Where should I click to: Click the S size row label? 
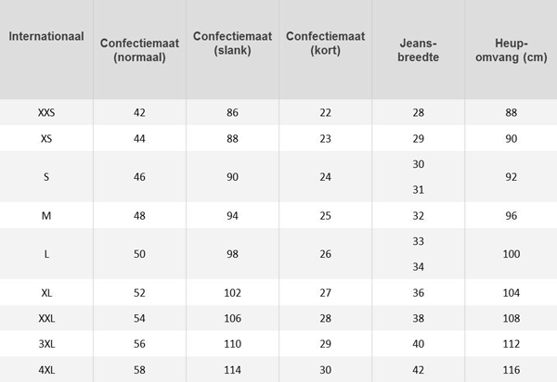tap(46, 177)
